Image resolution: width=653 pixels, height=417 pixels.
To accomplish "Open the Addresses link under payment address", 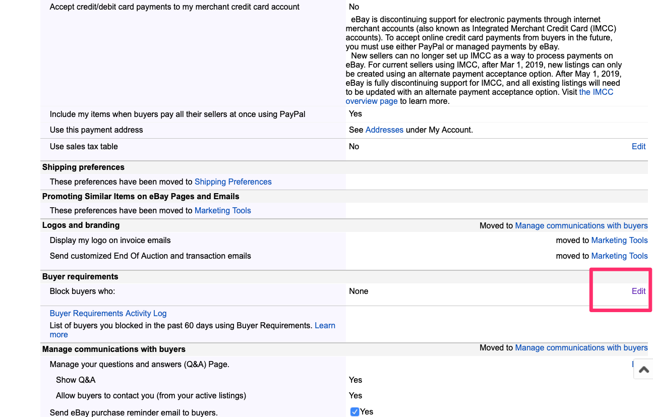I will pos(384,130).
